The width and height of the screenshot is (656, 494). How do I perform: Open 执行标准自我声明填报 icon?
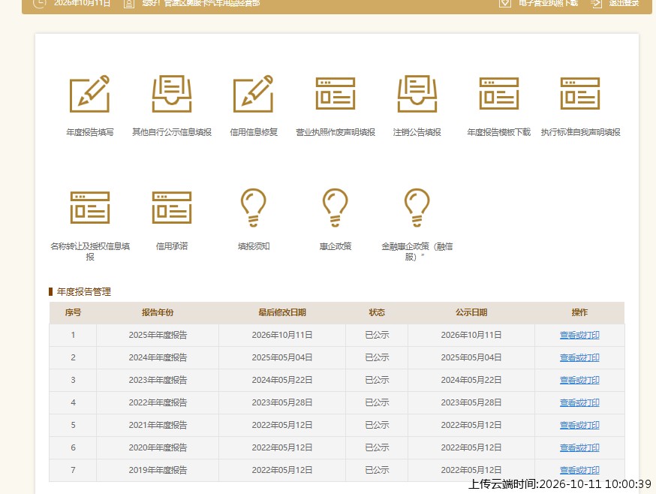coord(580,93)
